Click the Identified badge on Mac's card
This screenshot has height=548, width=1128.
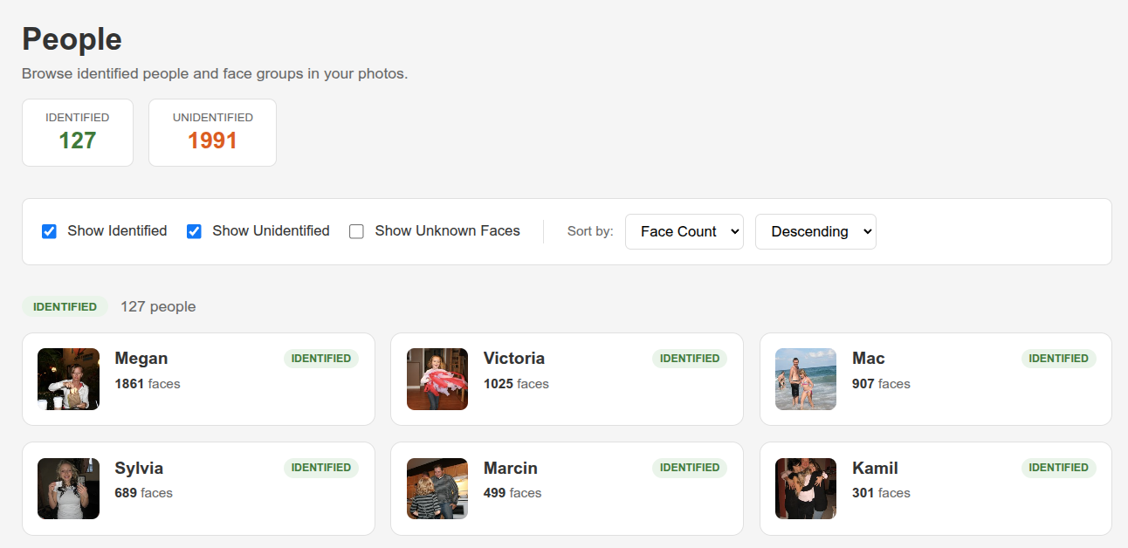click(1058, 359)
